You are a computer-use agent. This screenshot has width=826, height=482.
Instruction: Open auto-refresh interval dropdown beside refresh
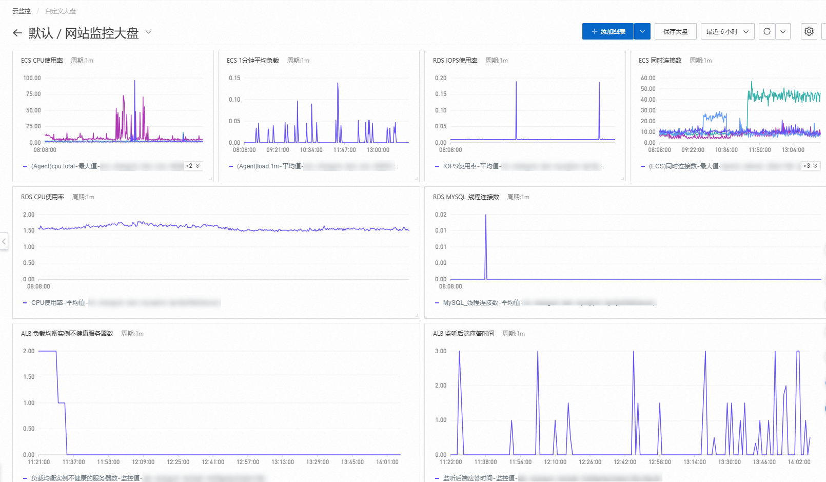click(783, 31)
